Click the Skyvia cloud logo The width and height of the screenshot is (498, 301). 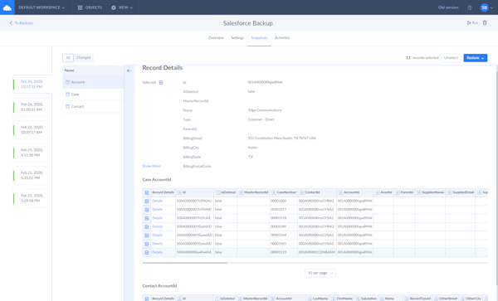[x=7, y=7]
